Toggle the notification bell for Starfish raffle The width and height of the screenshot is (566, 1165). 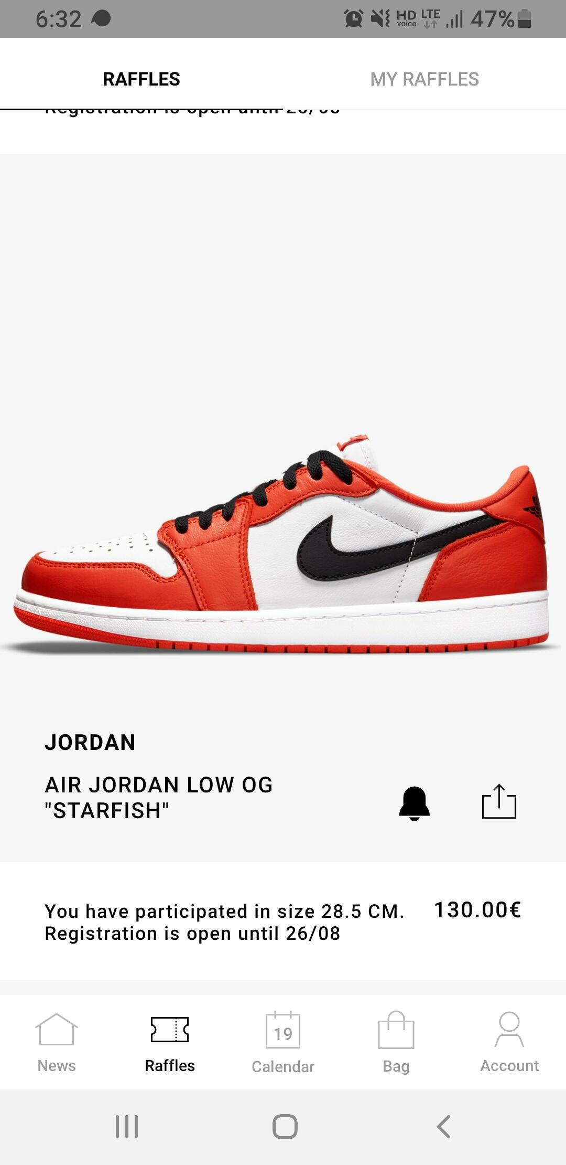[x=414, y=803]
